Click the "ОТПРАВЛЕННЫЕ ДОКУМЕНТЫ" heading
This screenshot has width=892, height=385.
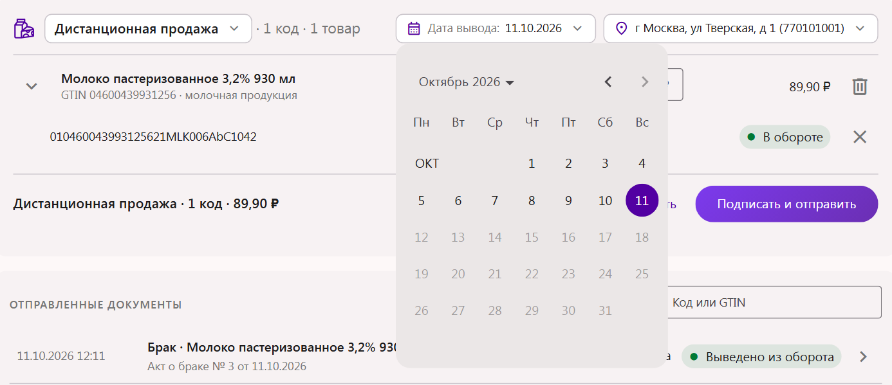96,305
